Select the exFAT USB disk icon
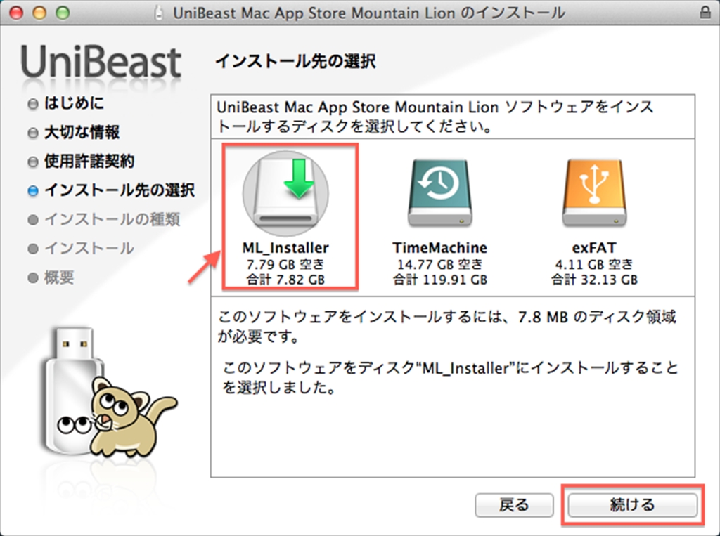The width and height of the screenshot is (720, 536). (594, 192)
